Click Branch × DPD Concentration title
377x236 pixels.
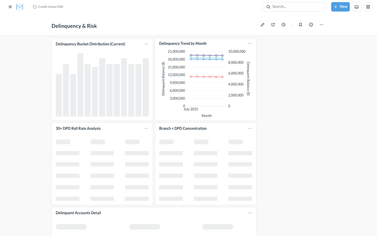coord(183,128)
